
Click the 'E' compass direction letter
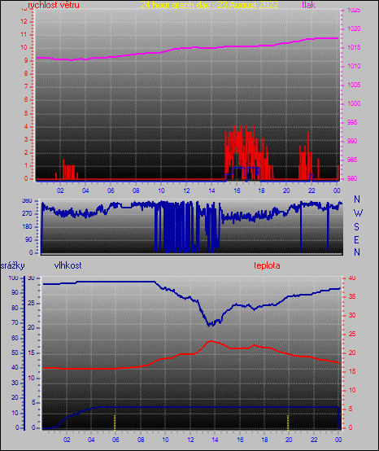[356, 240]
